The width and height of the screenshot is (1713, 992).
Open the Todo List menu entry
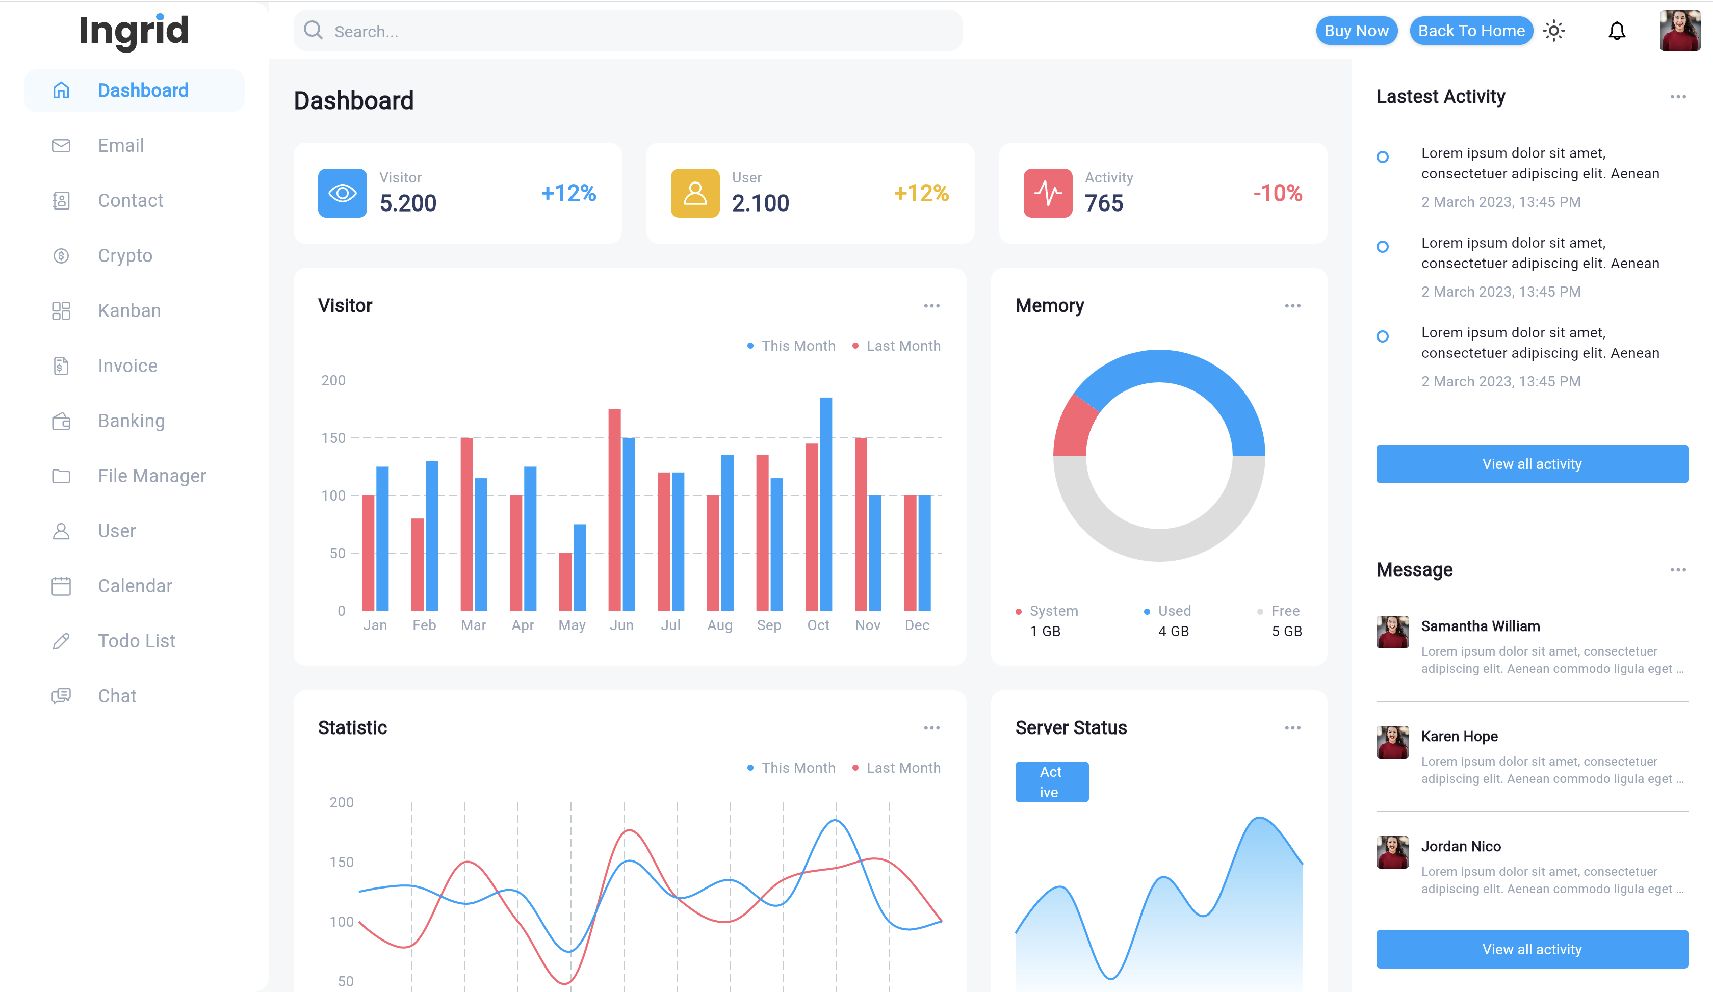136,641
